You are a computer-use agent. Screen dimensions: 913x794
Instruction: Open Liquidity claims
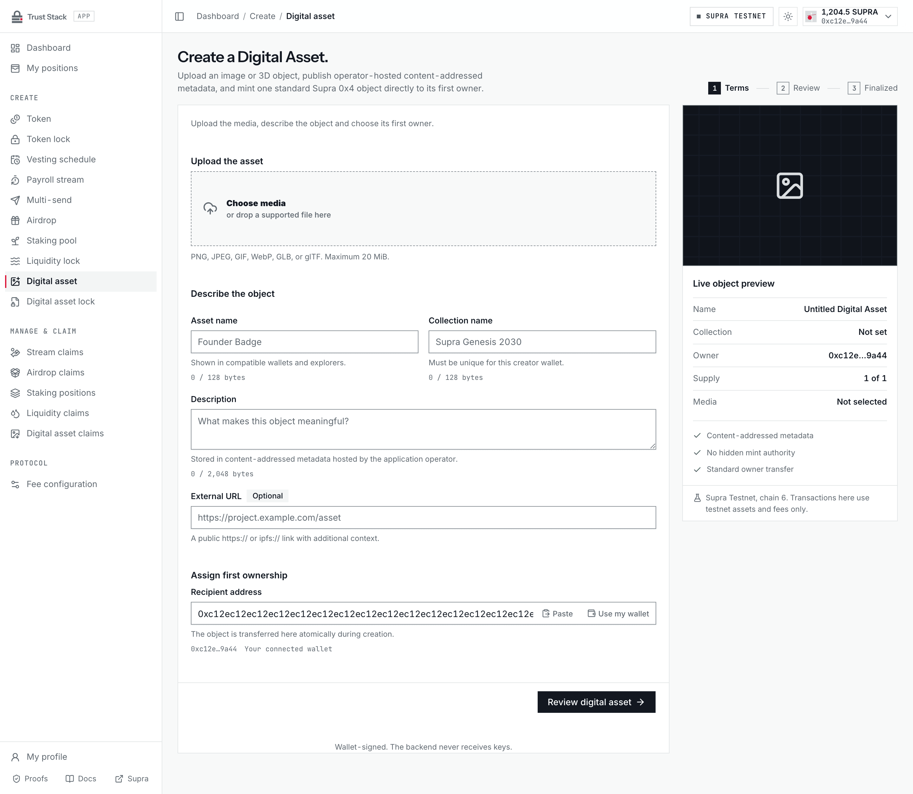pos(81,413)
